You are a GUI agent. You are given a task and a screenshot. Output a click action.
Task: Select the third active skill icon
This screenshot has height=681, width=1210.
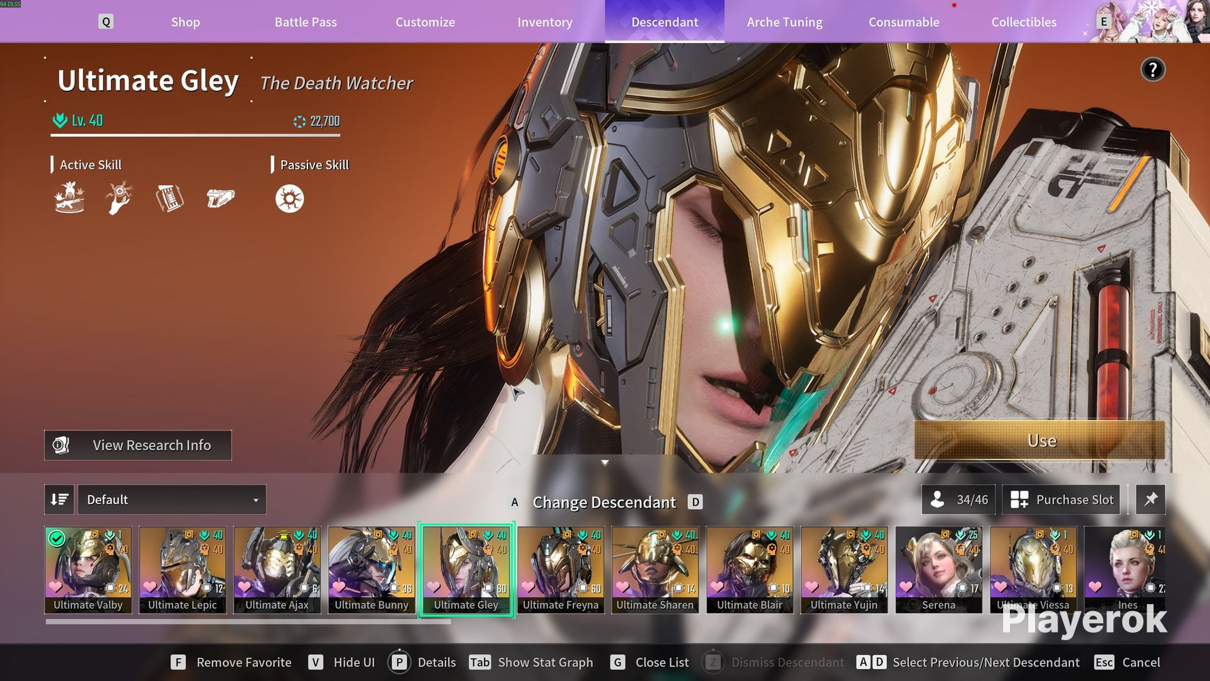pos(169,198)
